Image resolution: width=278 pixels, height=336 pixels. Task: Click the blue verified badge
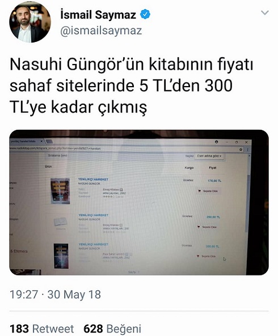tap(145, 14)
